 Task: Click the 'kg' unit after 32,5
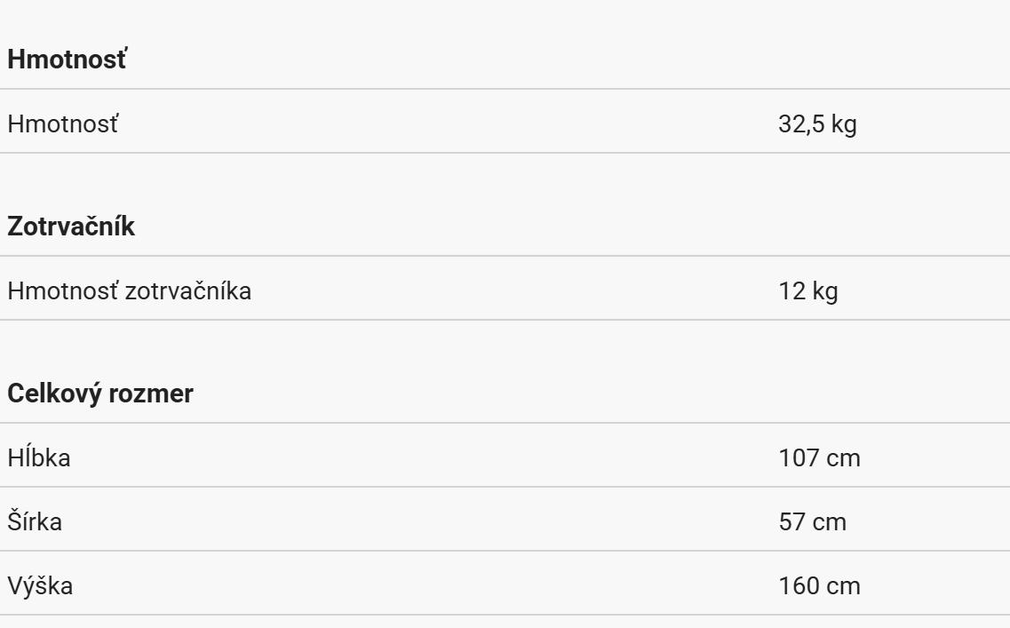pos(845,123)
